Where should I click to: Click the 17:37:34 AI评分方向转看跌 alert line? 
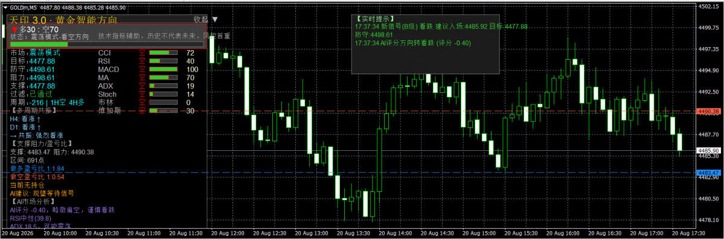[413, 43]
